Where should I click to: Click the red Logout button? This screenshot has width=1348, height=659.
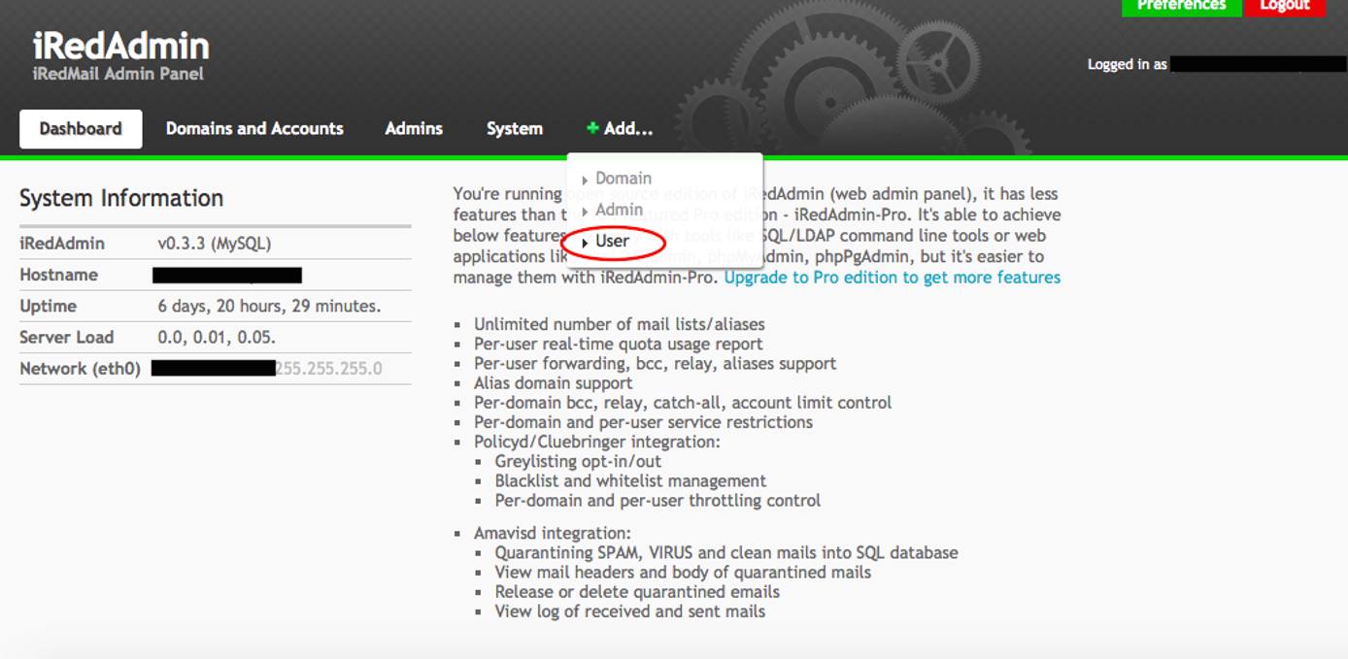pos(1285,5)
